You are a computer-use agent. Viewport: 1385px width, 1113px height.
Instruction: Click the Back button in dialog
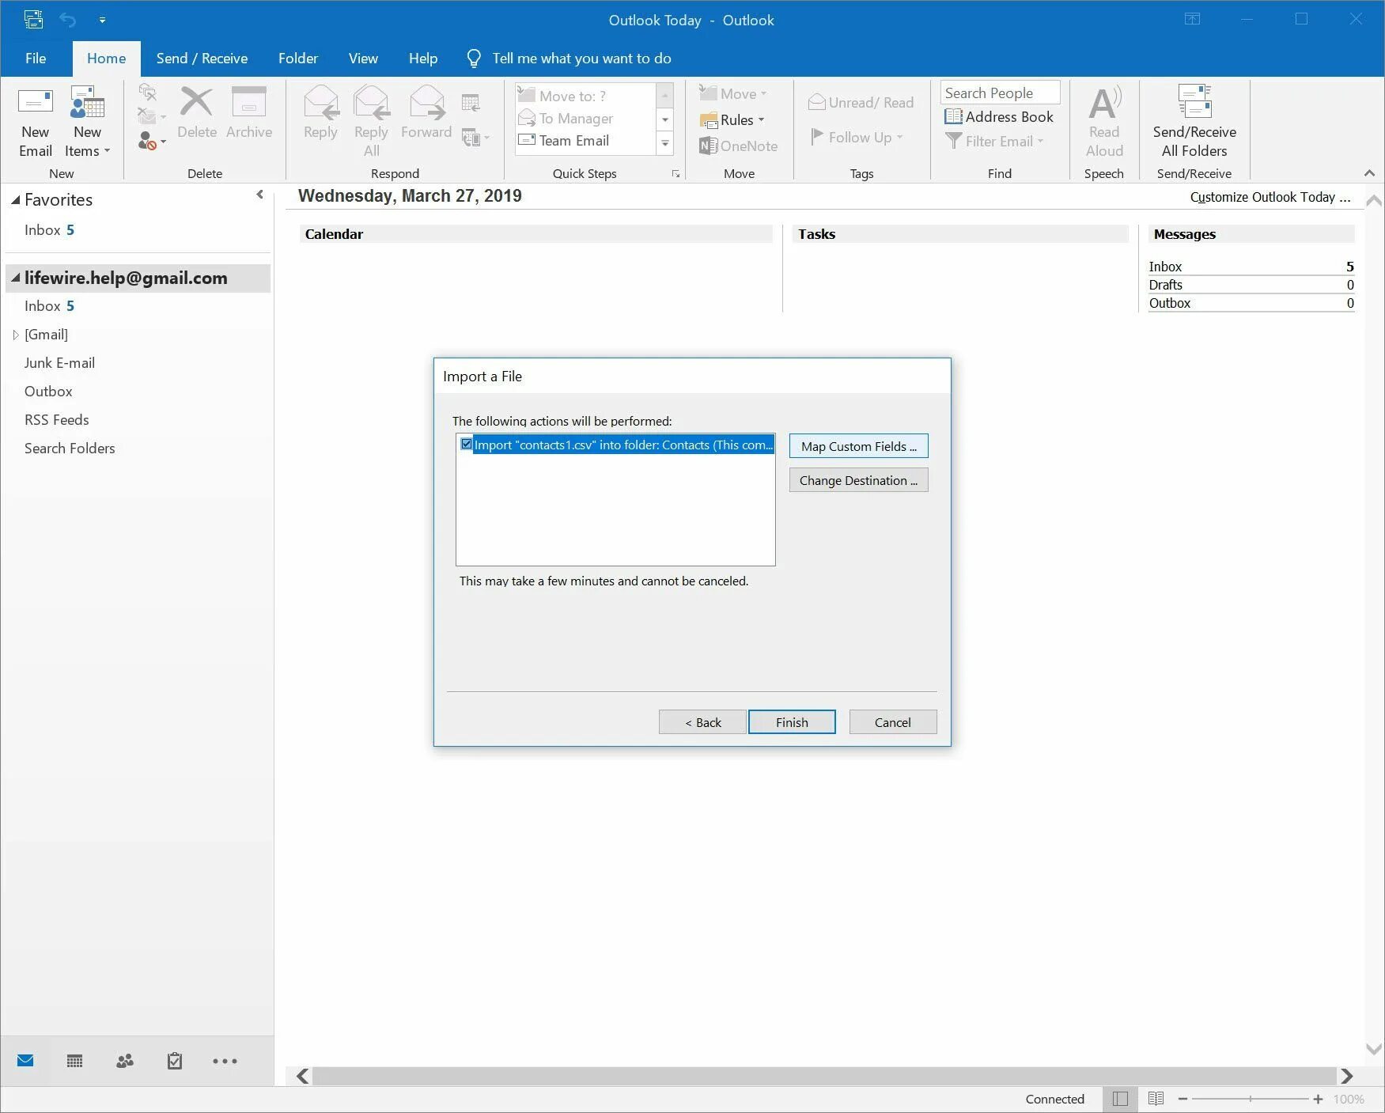point(702,722)
